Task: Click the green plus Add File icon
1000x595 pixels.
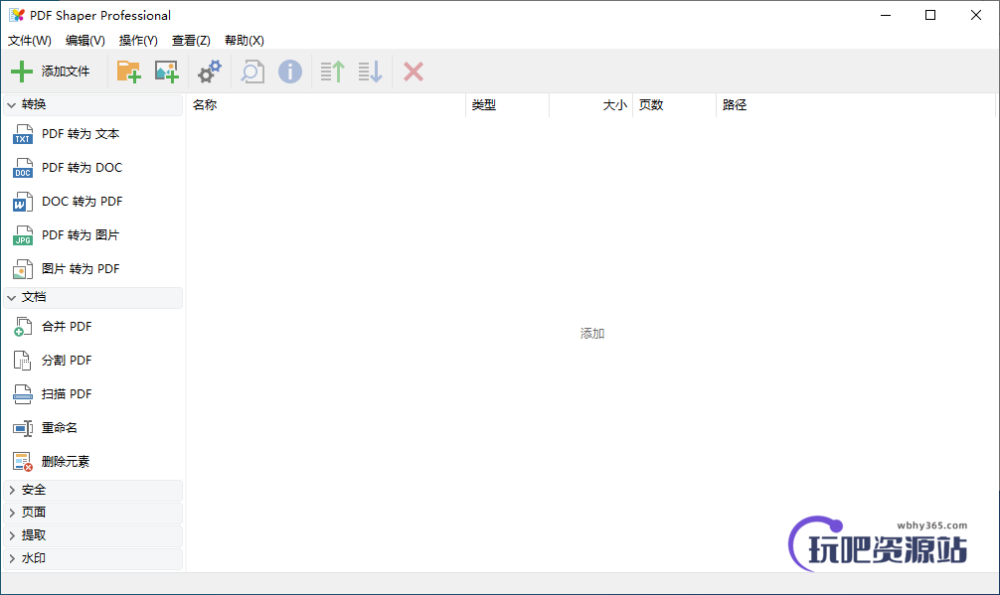Action: tap(22, 72)
